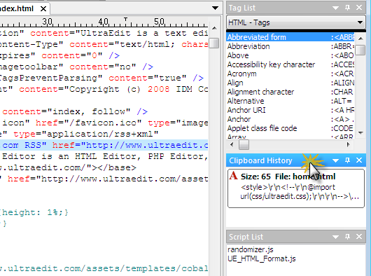Click the tab stop marker on the ruler

point(125,19)
